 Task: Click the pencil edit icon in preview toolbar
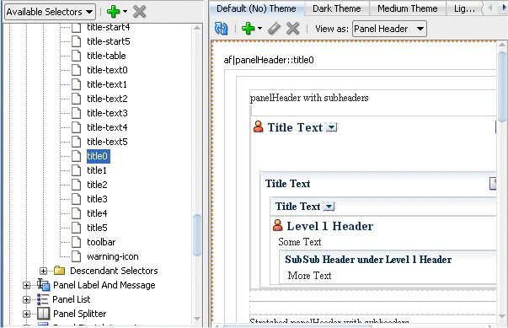[274, 29]
